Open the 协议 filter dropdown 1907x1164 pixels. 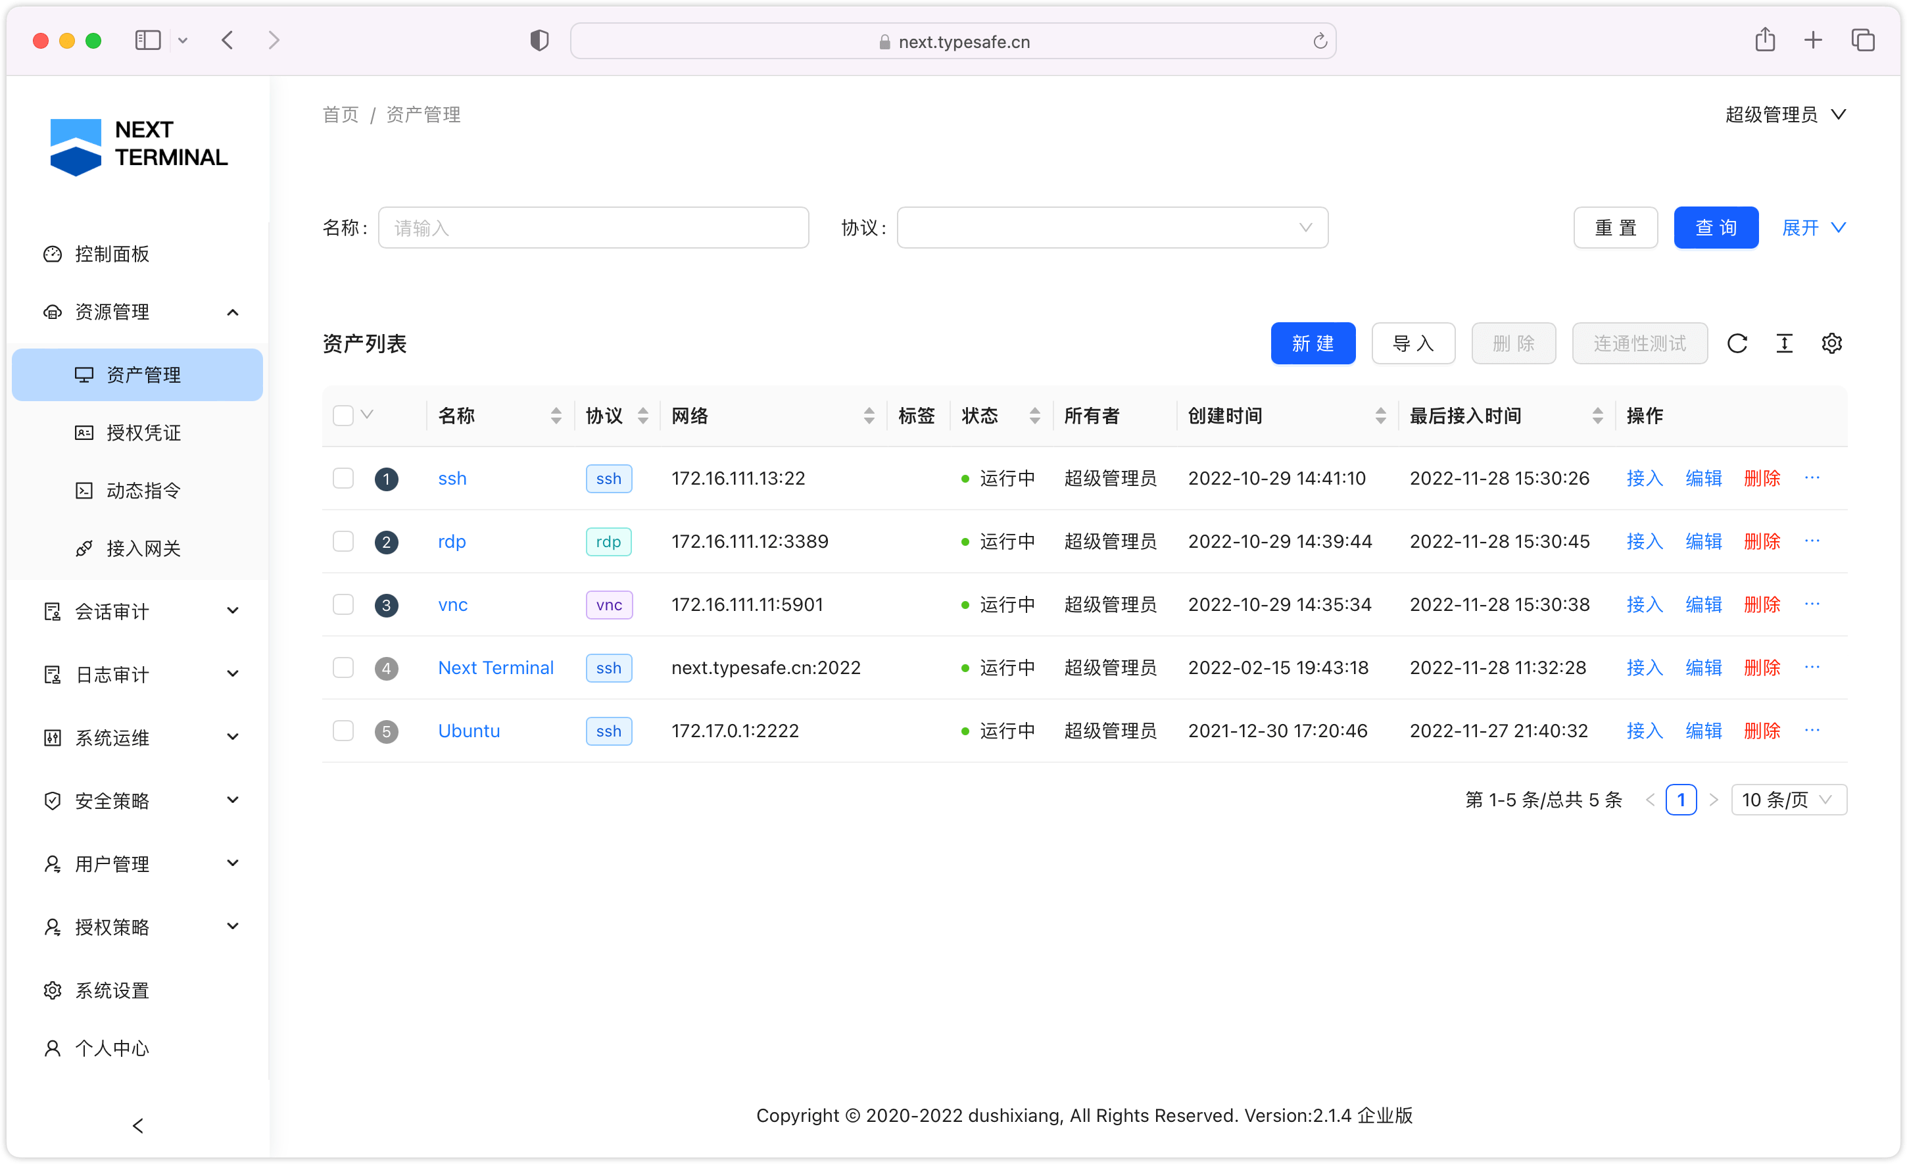tap(1110, 228)
